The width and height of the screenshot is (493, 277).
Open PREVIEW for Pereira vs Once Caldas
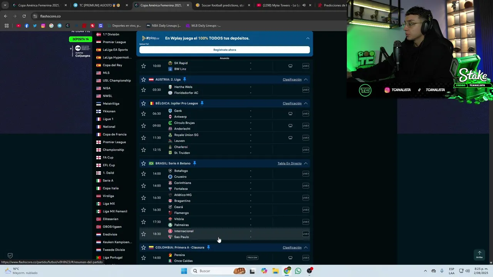252,258
